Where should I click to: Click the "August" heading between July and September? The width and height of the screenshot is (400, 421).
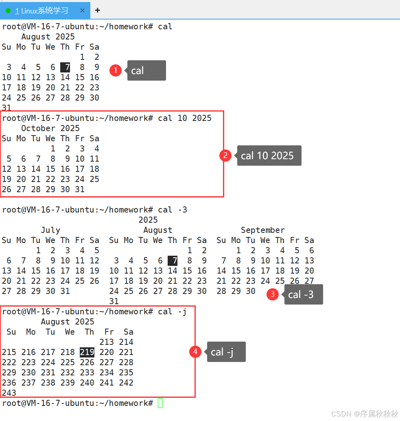click(x=158, y=230)
